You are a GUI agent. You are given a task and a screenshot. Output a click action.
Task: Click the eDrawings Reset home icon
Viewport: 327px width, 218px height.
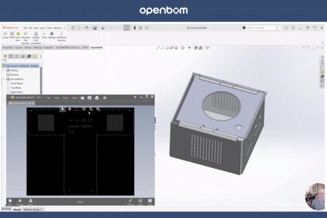[x=10, y=200]
